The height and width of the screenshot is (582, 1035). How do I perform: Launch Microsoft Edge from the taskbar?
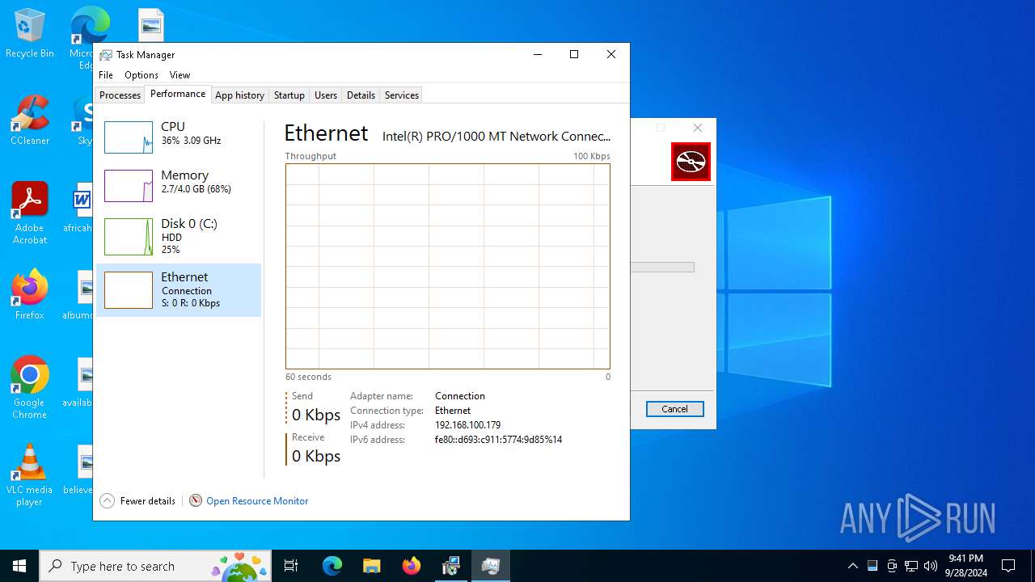point(332,566)
